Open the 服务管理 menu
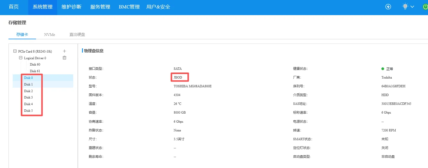The height and width of the screenshot is (168, 428). tap(100, 7)
